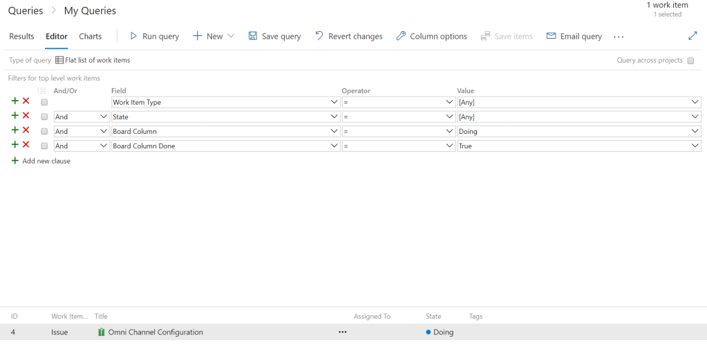Click Add new clause
The height and width of the screenshot is (347, 707).
coord(46,161)
